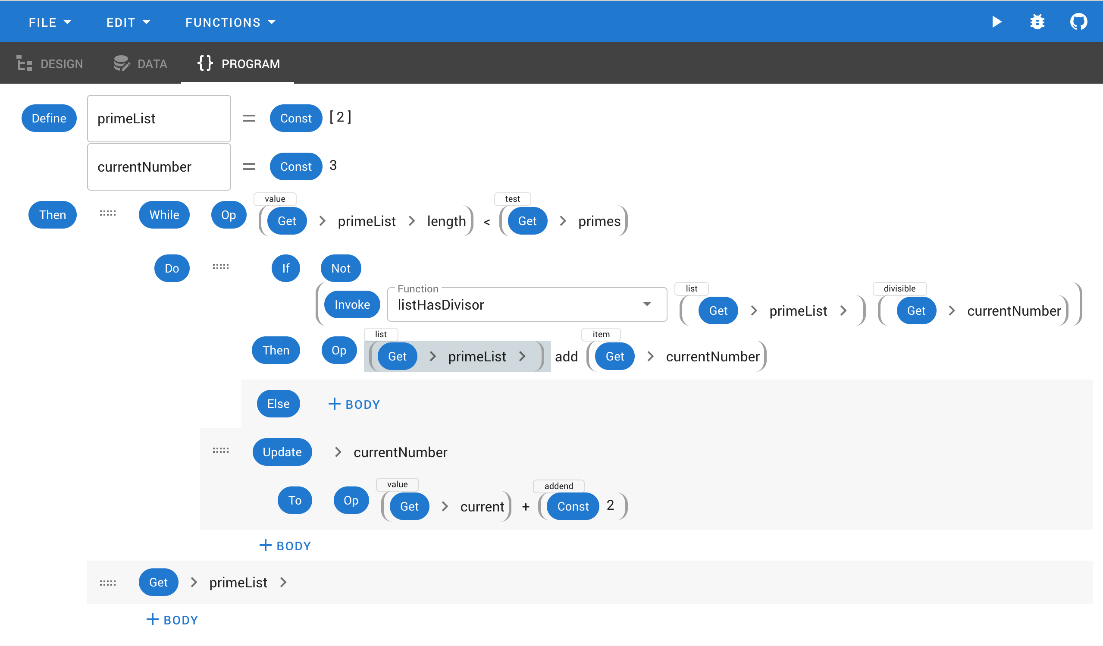Click the primeList variable name field

tap(159, 119)
